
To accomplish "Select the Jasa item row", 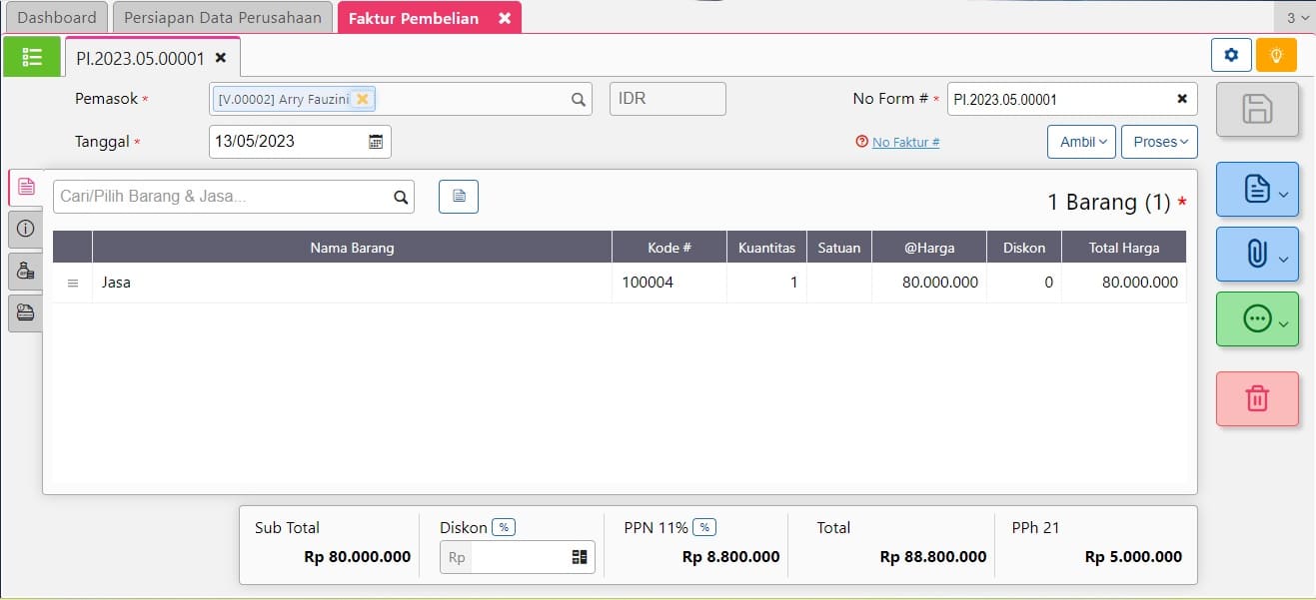I will pyautogui.click(x=350, y=283).
